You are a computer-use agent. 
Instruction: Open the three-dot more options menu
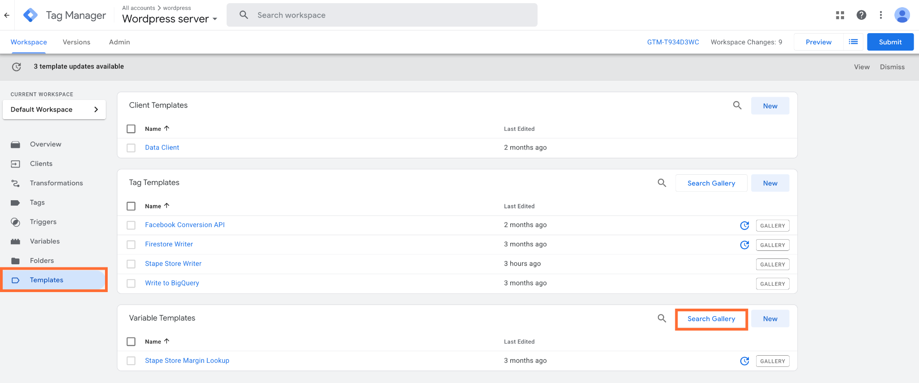pos(881,15)
